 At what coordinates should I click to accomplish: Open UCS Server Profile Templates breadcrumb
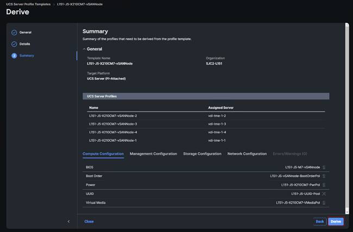pyautogui.click(x=28, y=4)
